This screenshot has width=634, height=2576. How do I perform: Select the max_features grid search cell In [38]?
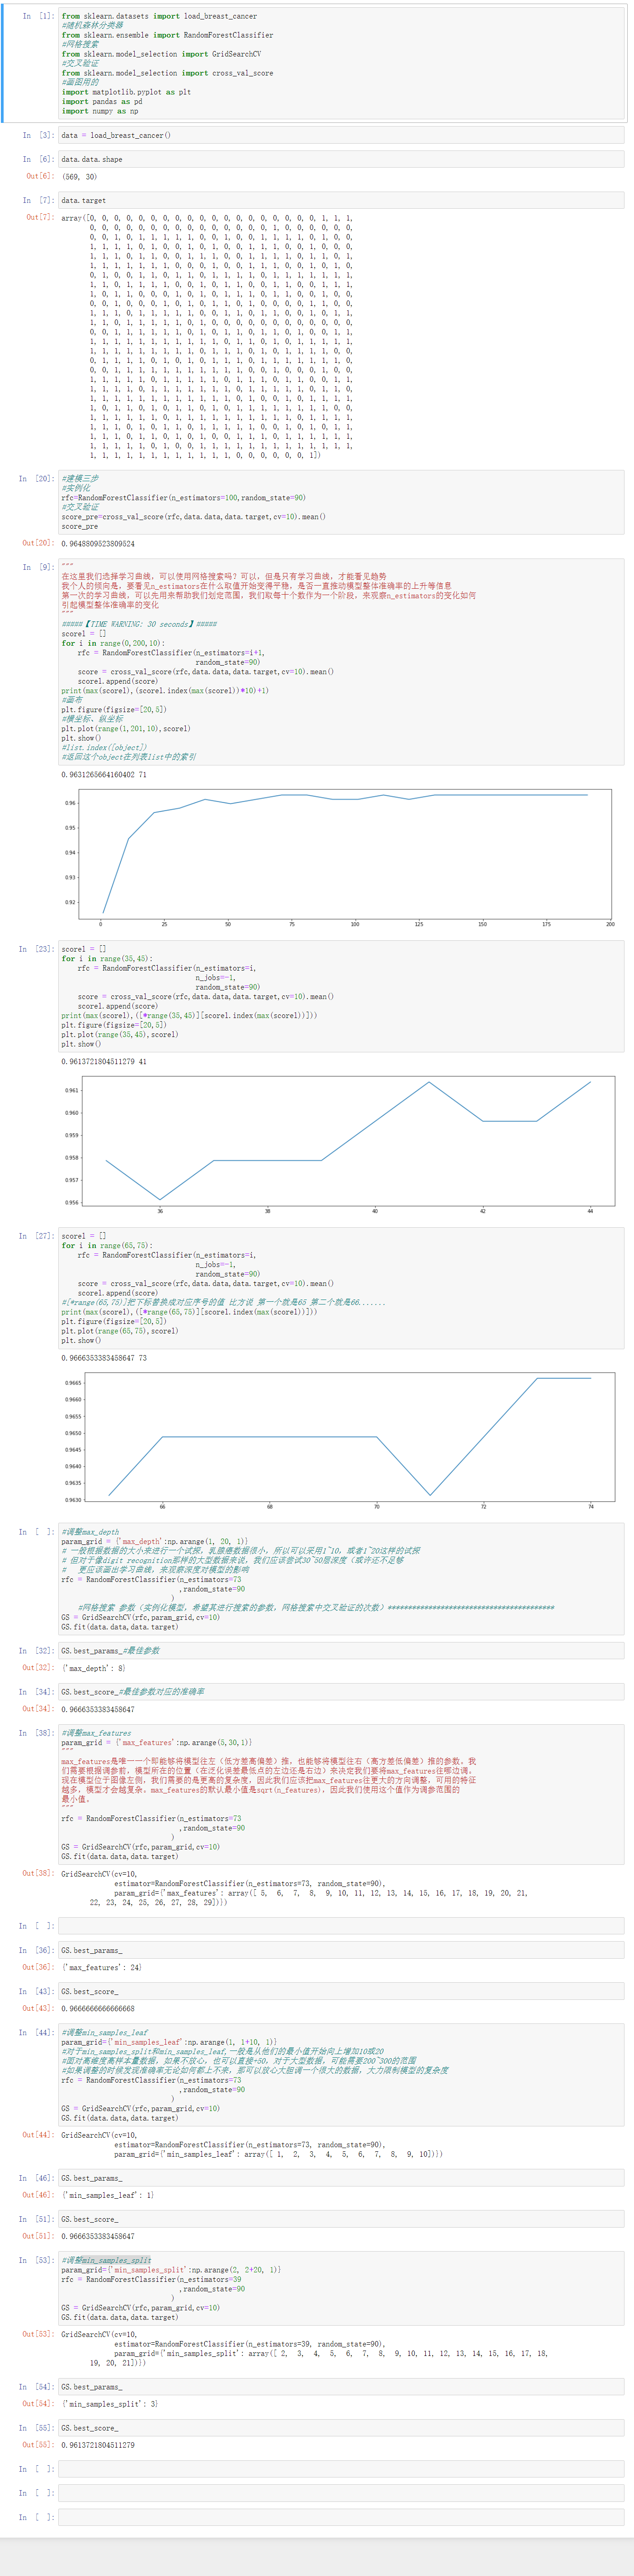coord(341,1795)
